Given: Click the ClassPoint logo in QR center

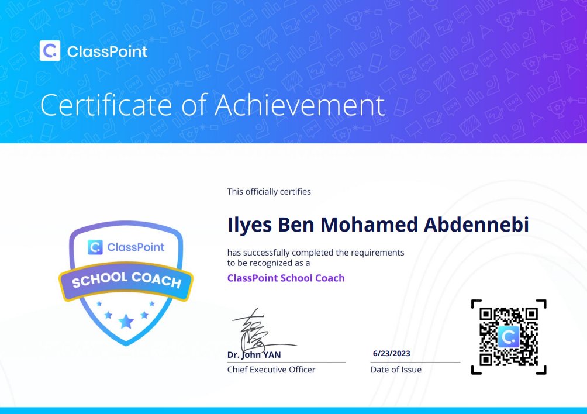Looking at the screenshot, I should [509, 337].
